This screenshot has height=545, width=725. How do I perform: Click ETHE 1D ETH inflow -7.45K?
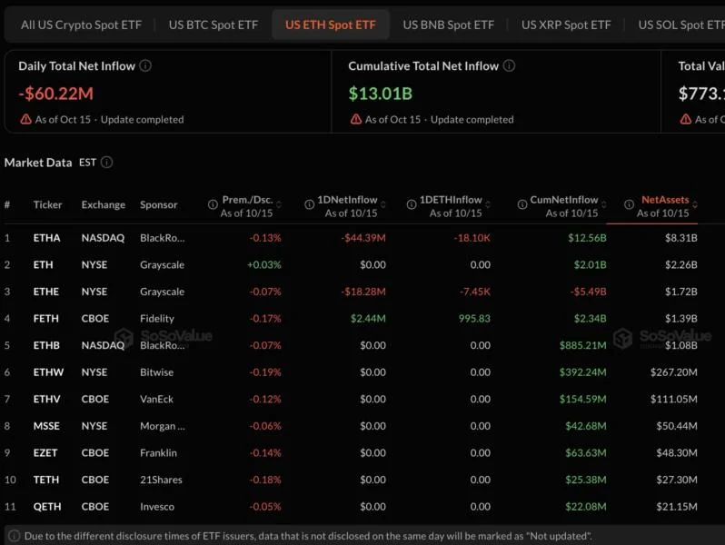(475, 292)
